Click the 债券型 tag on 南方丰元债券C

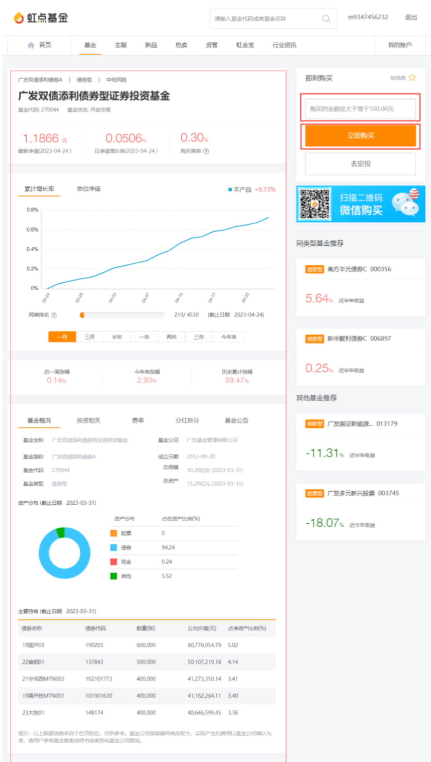(x=315, y=269)
